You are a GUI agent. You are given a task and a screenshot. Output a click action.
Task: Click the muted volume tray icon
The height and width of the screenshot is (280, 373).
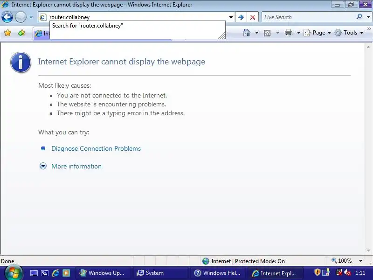click(x=347, y=273)
